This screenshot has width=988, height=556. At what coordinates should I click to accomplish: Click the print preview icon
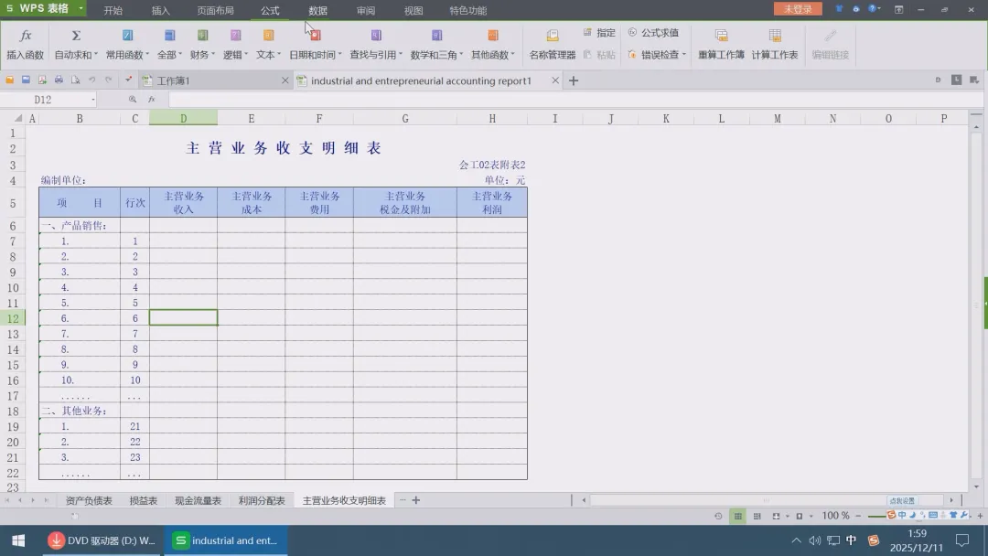coord(75,80)
